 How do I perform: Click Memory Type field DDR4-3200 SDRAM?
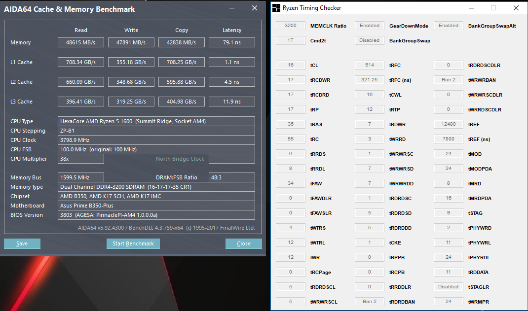(x=156, y=187)
